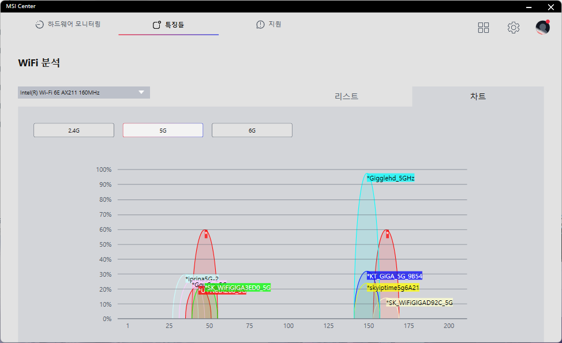Select the 차트 view tab
The height and width of the screenshot is (343, 562).
click(x=478, y=96)
